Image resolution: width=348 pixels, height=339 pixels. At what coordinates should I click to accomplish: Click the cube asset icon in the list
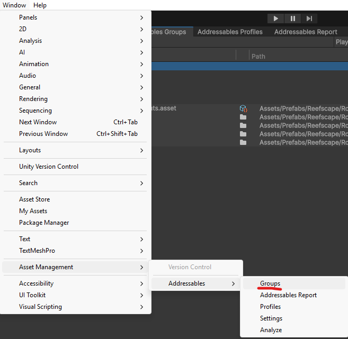pyautogui.click(x=243, y=108)
